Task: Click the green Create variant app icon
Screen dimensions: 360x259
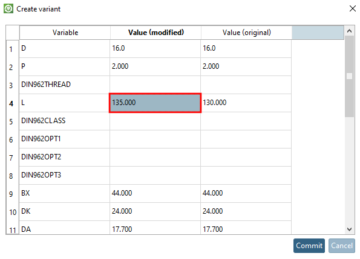Action: pyautogui.click(x=8, y=8)
